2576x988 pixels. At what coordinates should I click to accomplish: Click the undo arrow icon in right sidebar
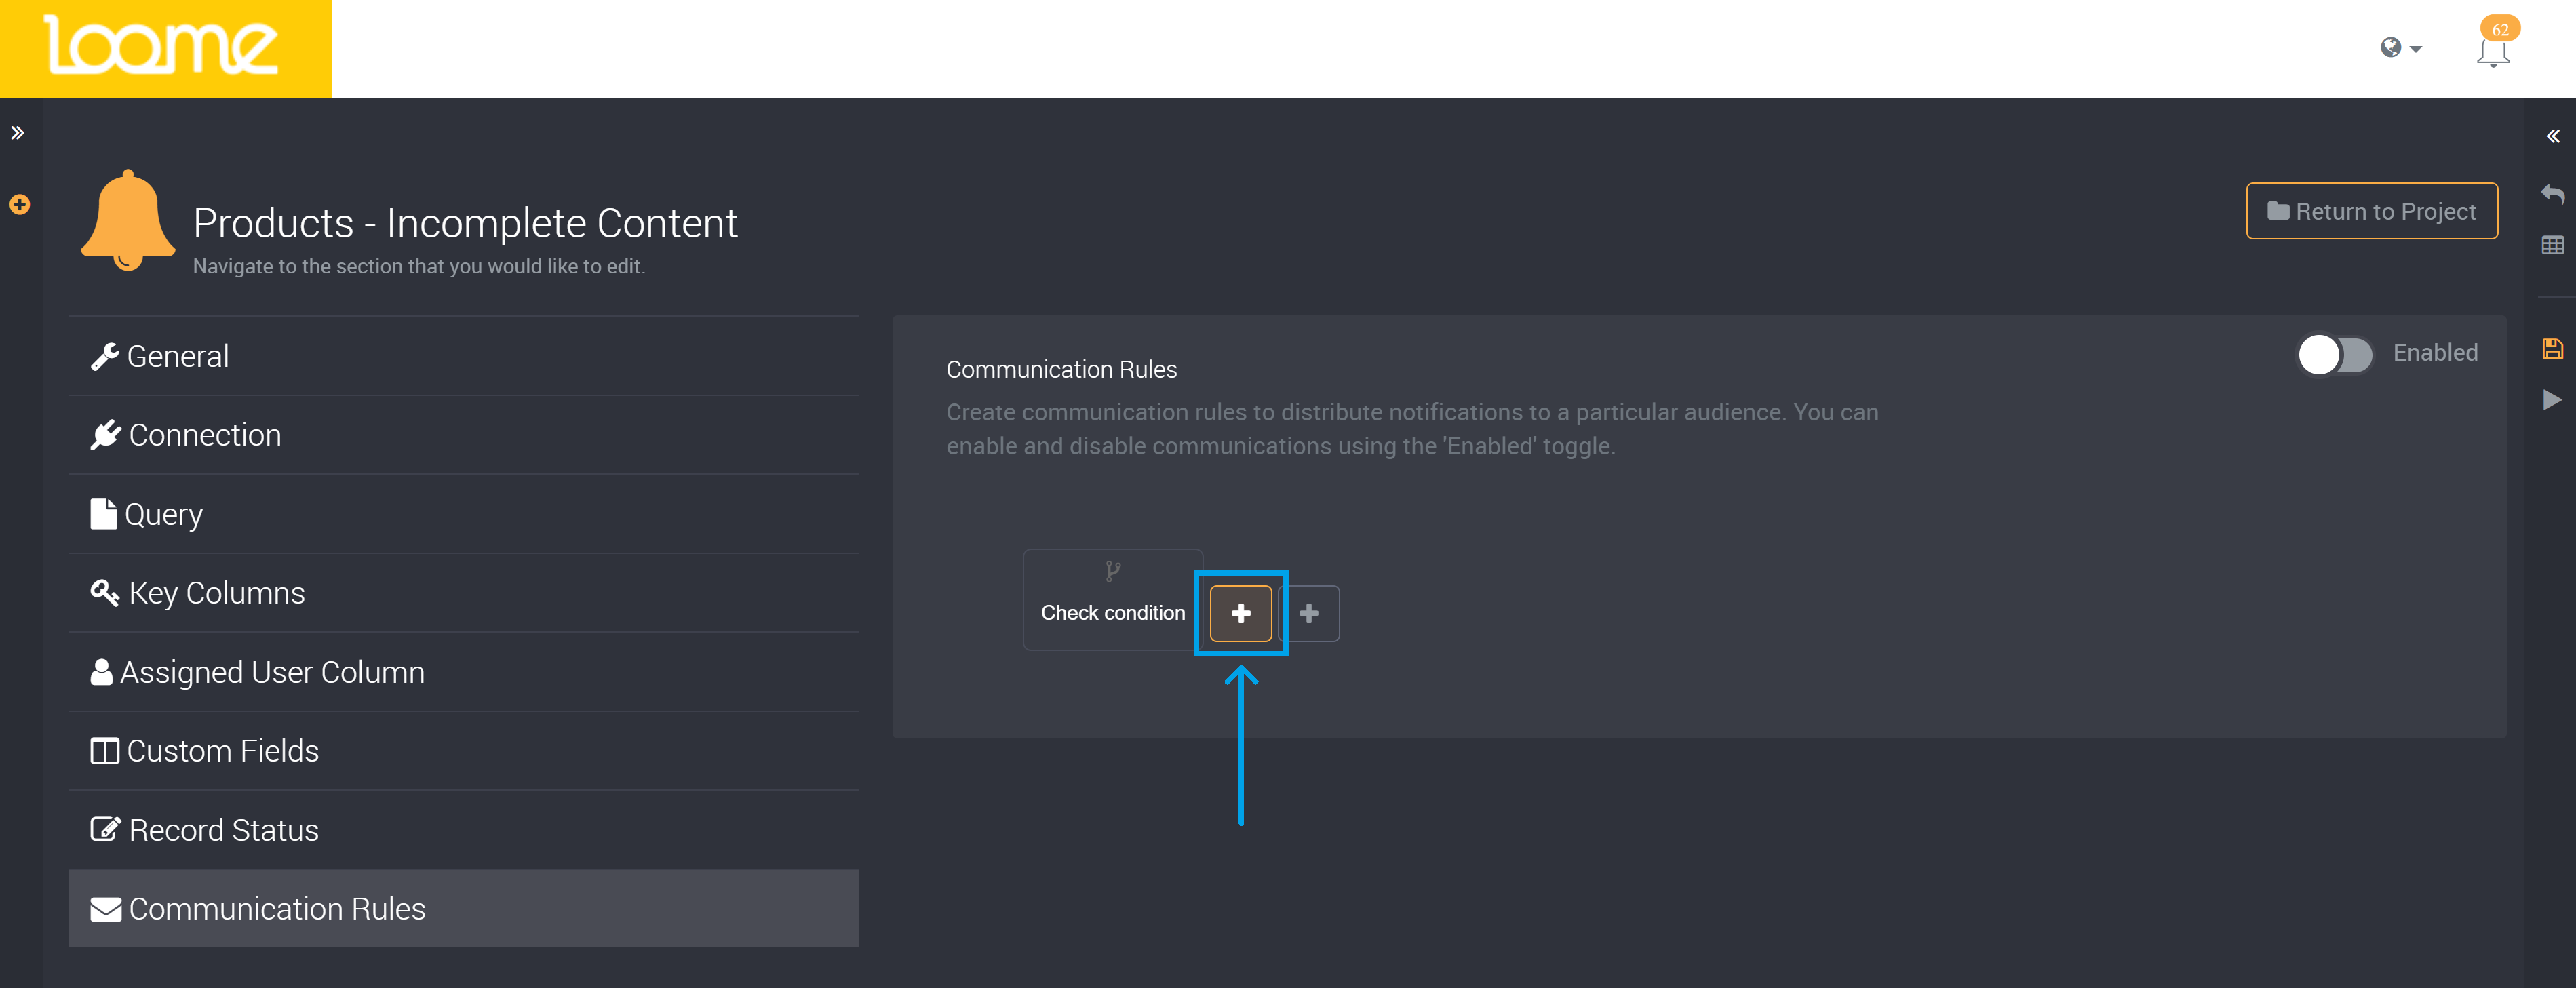pyautogui.click(x=2552, y=194)
